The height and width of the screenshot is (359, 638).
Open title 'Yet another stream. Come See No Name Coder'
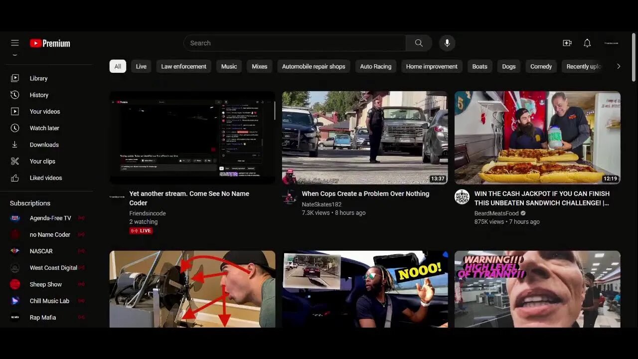pos(189,198)
